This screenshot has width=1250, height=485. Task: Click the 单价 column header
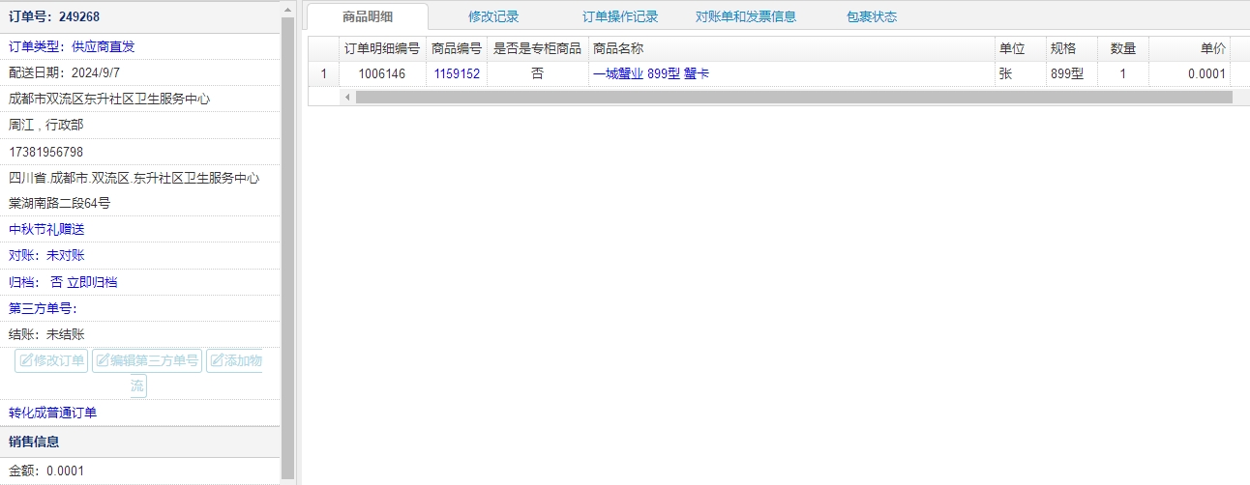(1189, 48)
